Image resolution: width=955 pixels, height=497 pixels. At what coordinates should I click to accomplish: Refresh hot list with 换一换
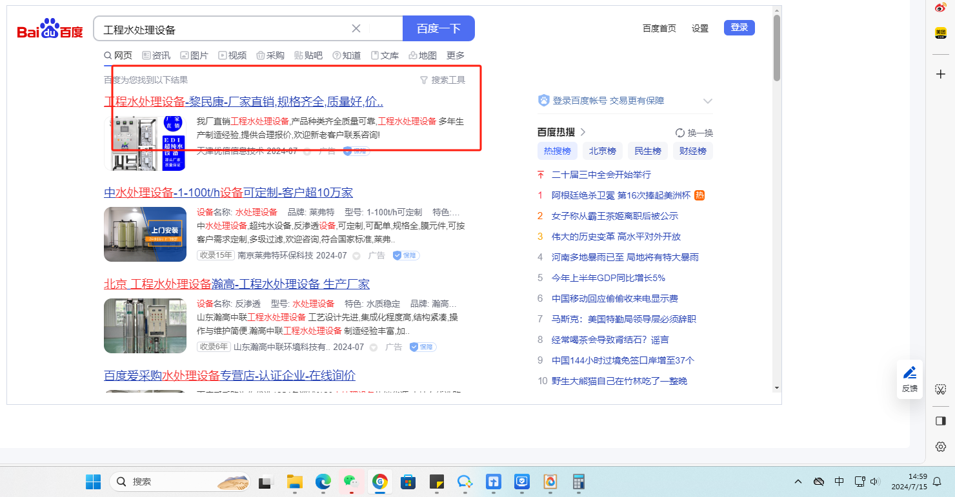pos(694,133)
